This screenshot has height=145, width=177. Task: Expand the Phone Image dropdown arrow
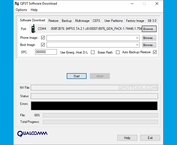(x=137, y=38)
